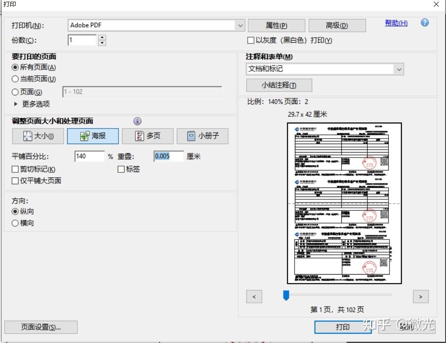Select the 多页 (Multiple pages) mode icon
This screenshot has width=446, height=343.
point(139,136)
